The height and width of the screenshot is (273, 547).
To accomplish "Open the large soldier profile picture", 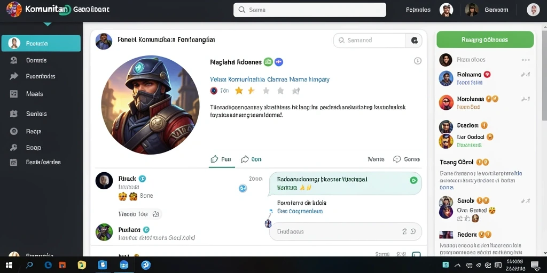I will click(x=150, y=105).
